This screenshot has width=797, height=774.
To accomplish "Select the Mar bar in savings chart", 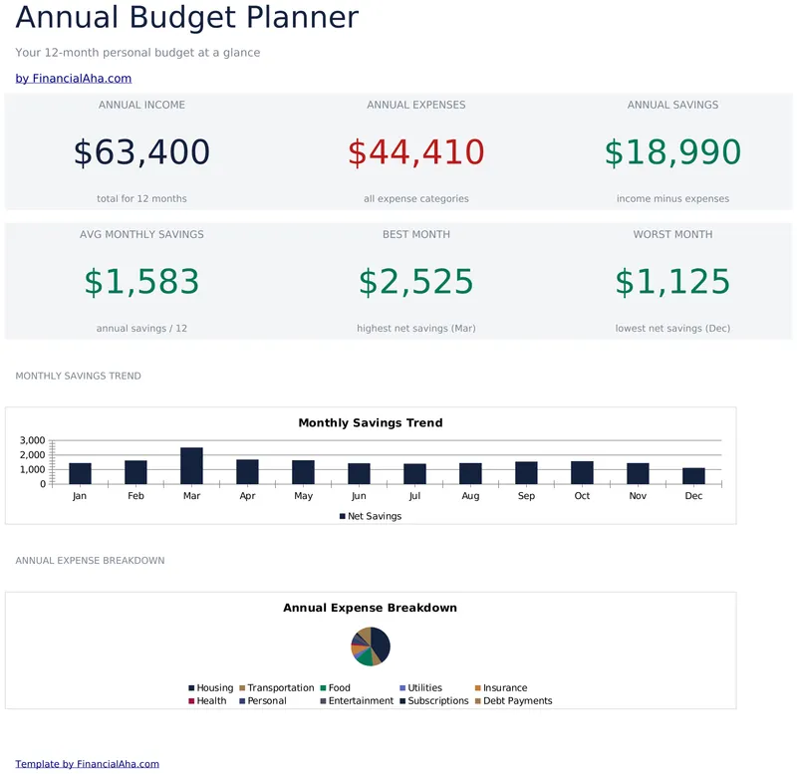I will tap(191, 466).
